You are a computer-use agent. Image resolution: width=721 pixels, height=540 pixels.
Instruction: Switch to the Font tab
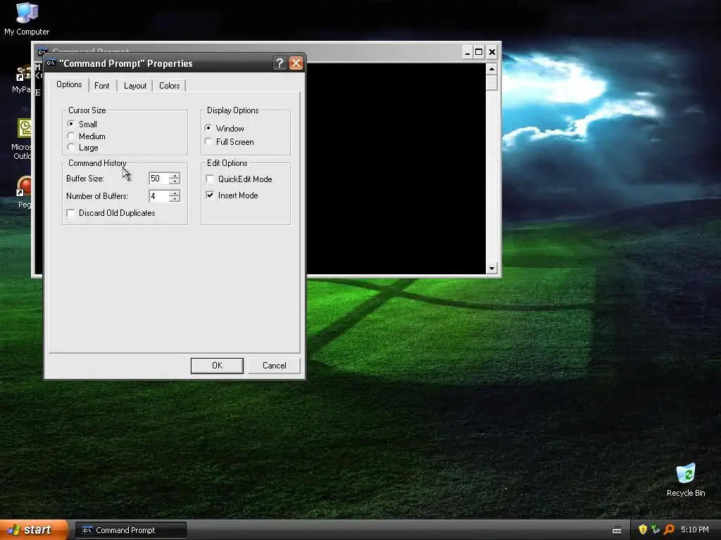102,85
